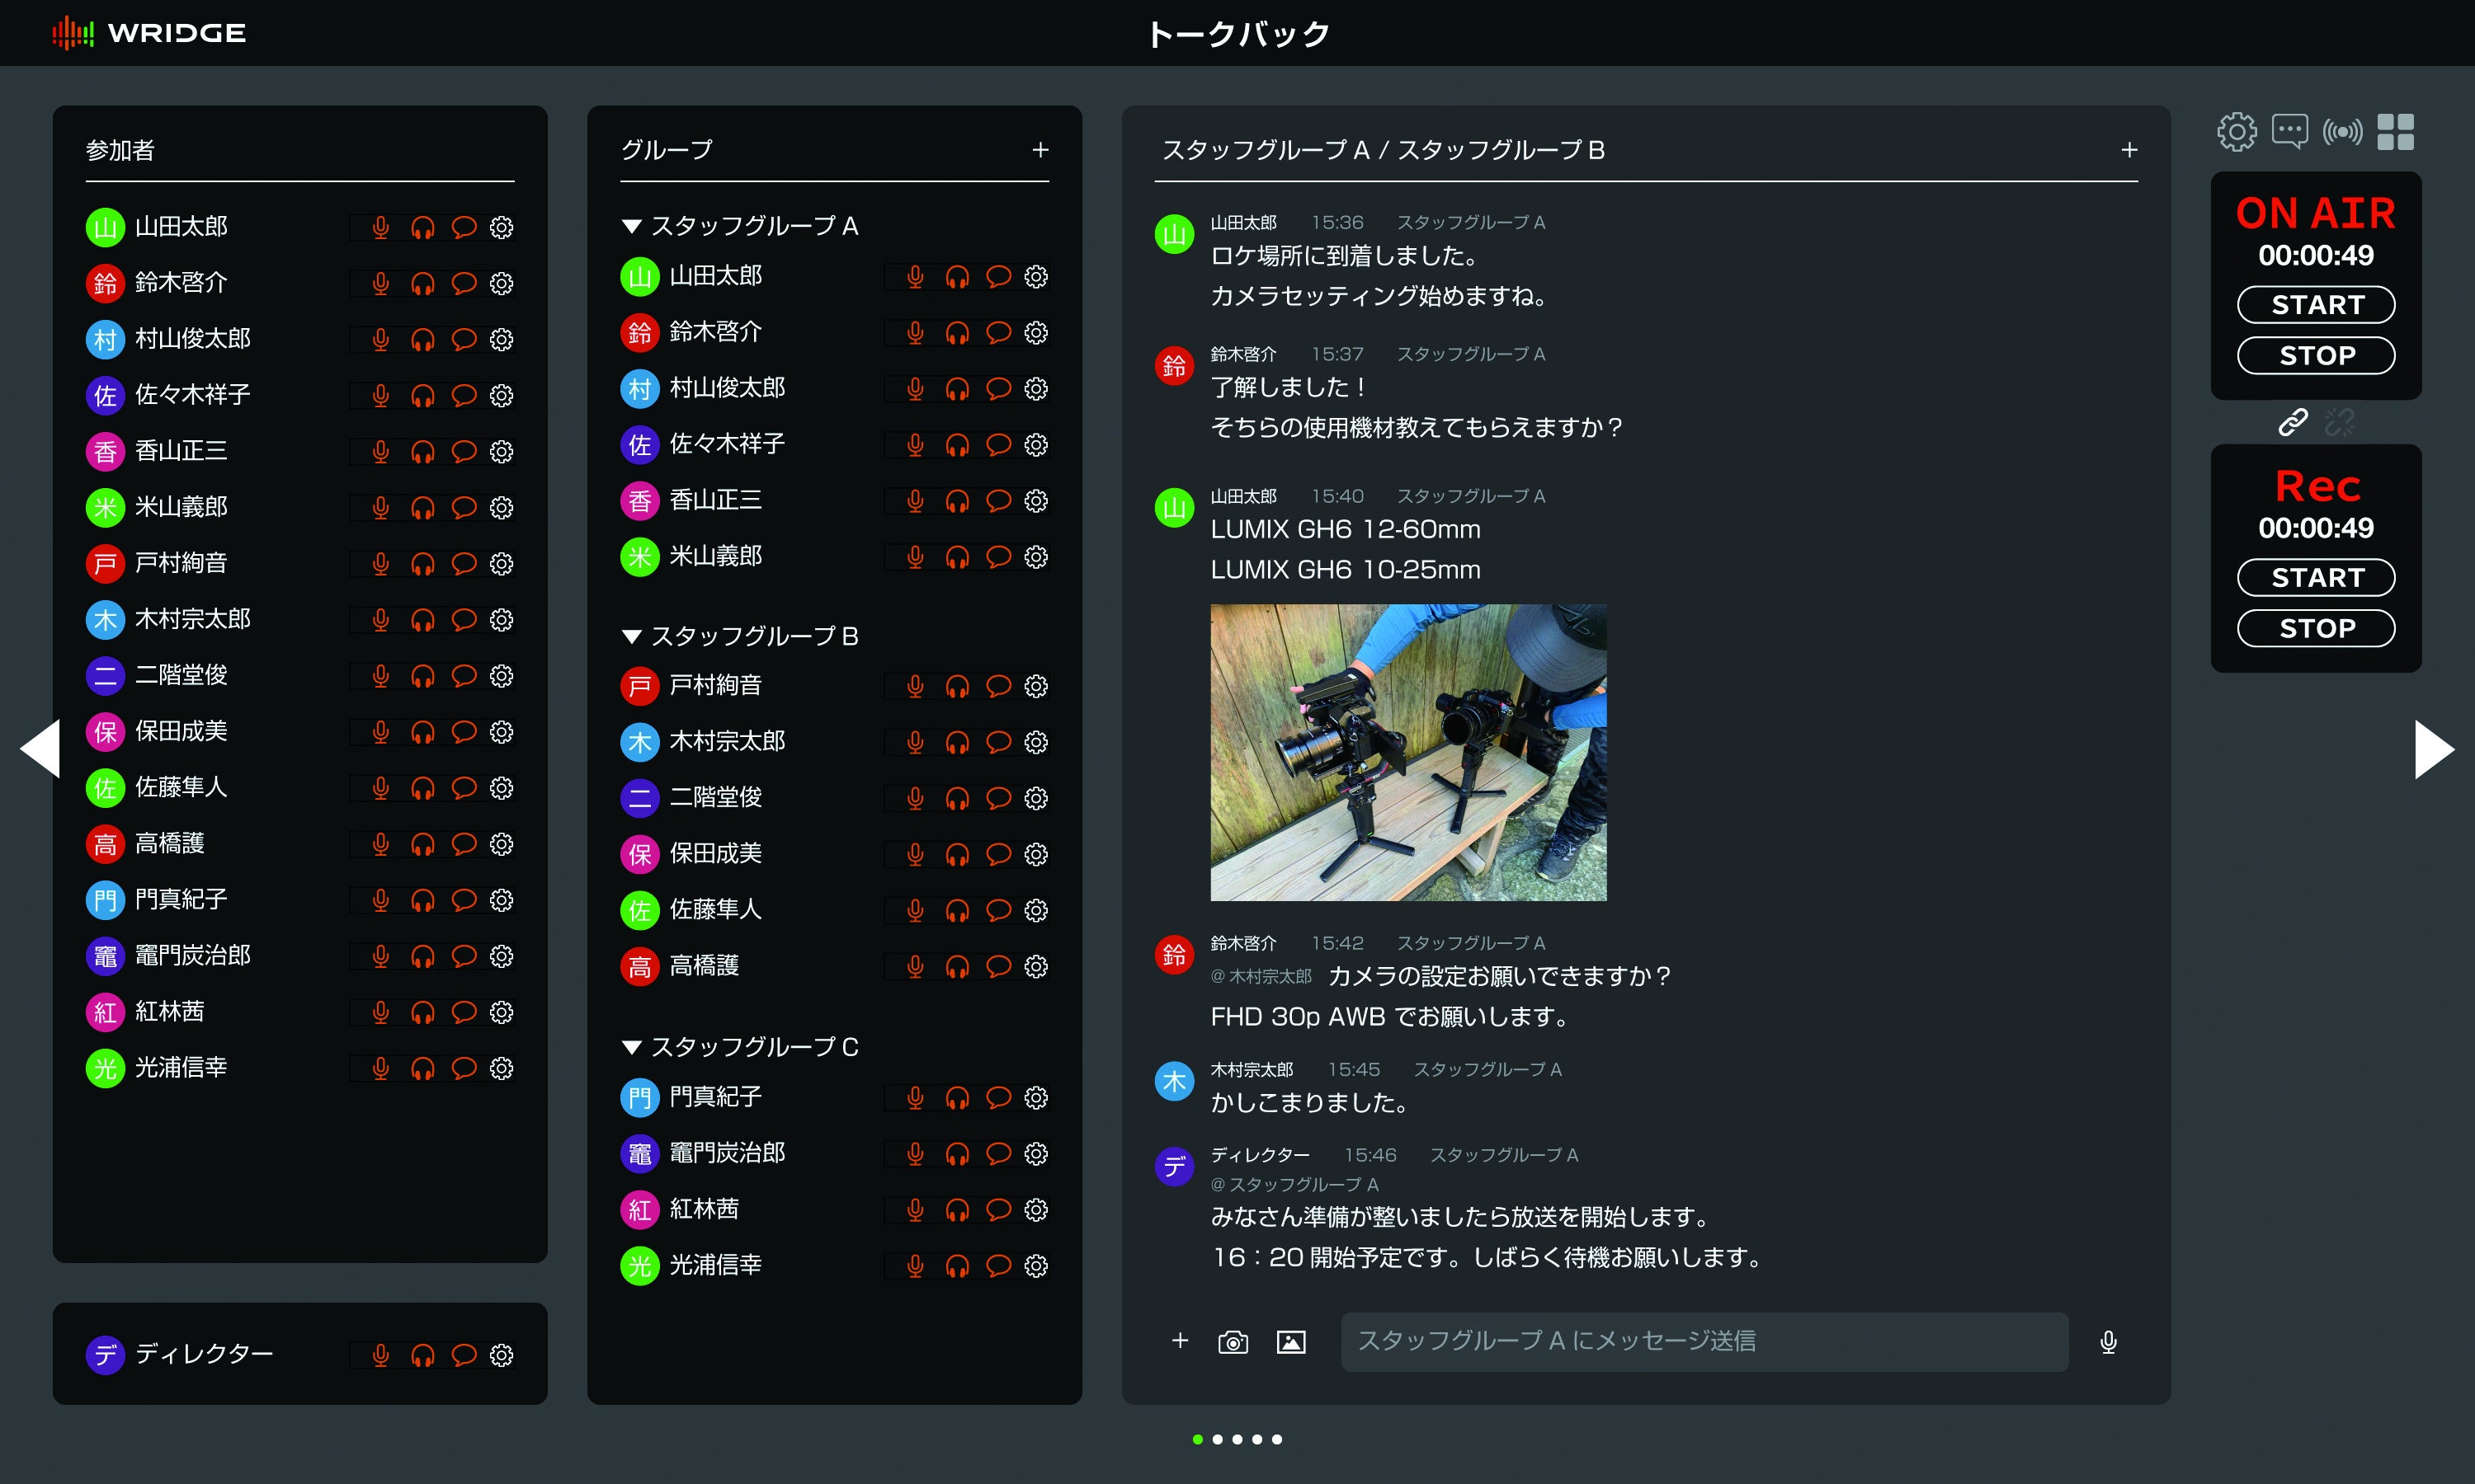This screenshot has height=1484, width=2475.
Task: Click the スタッフグループ A message input field
Action: coord(1703,1341)
